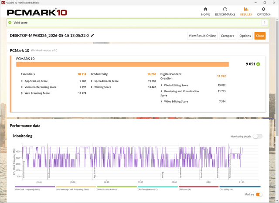
Task: Turn off the Markers toggle
Action: (x=259, y=194)
